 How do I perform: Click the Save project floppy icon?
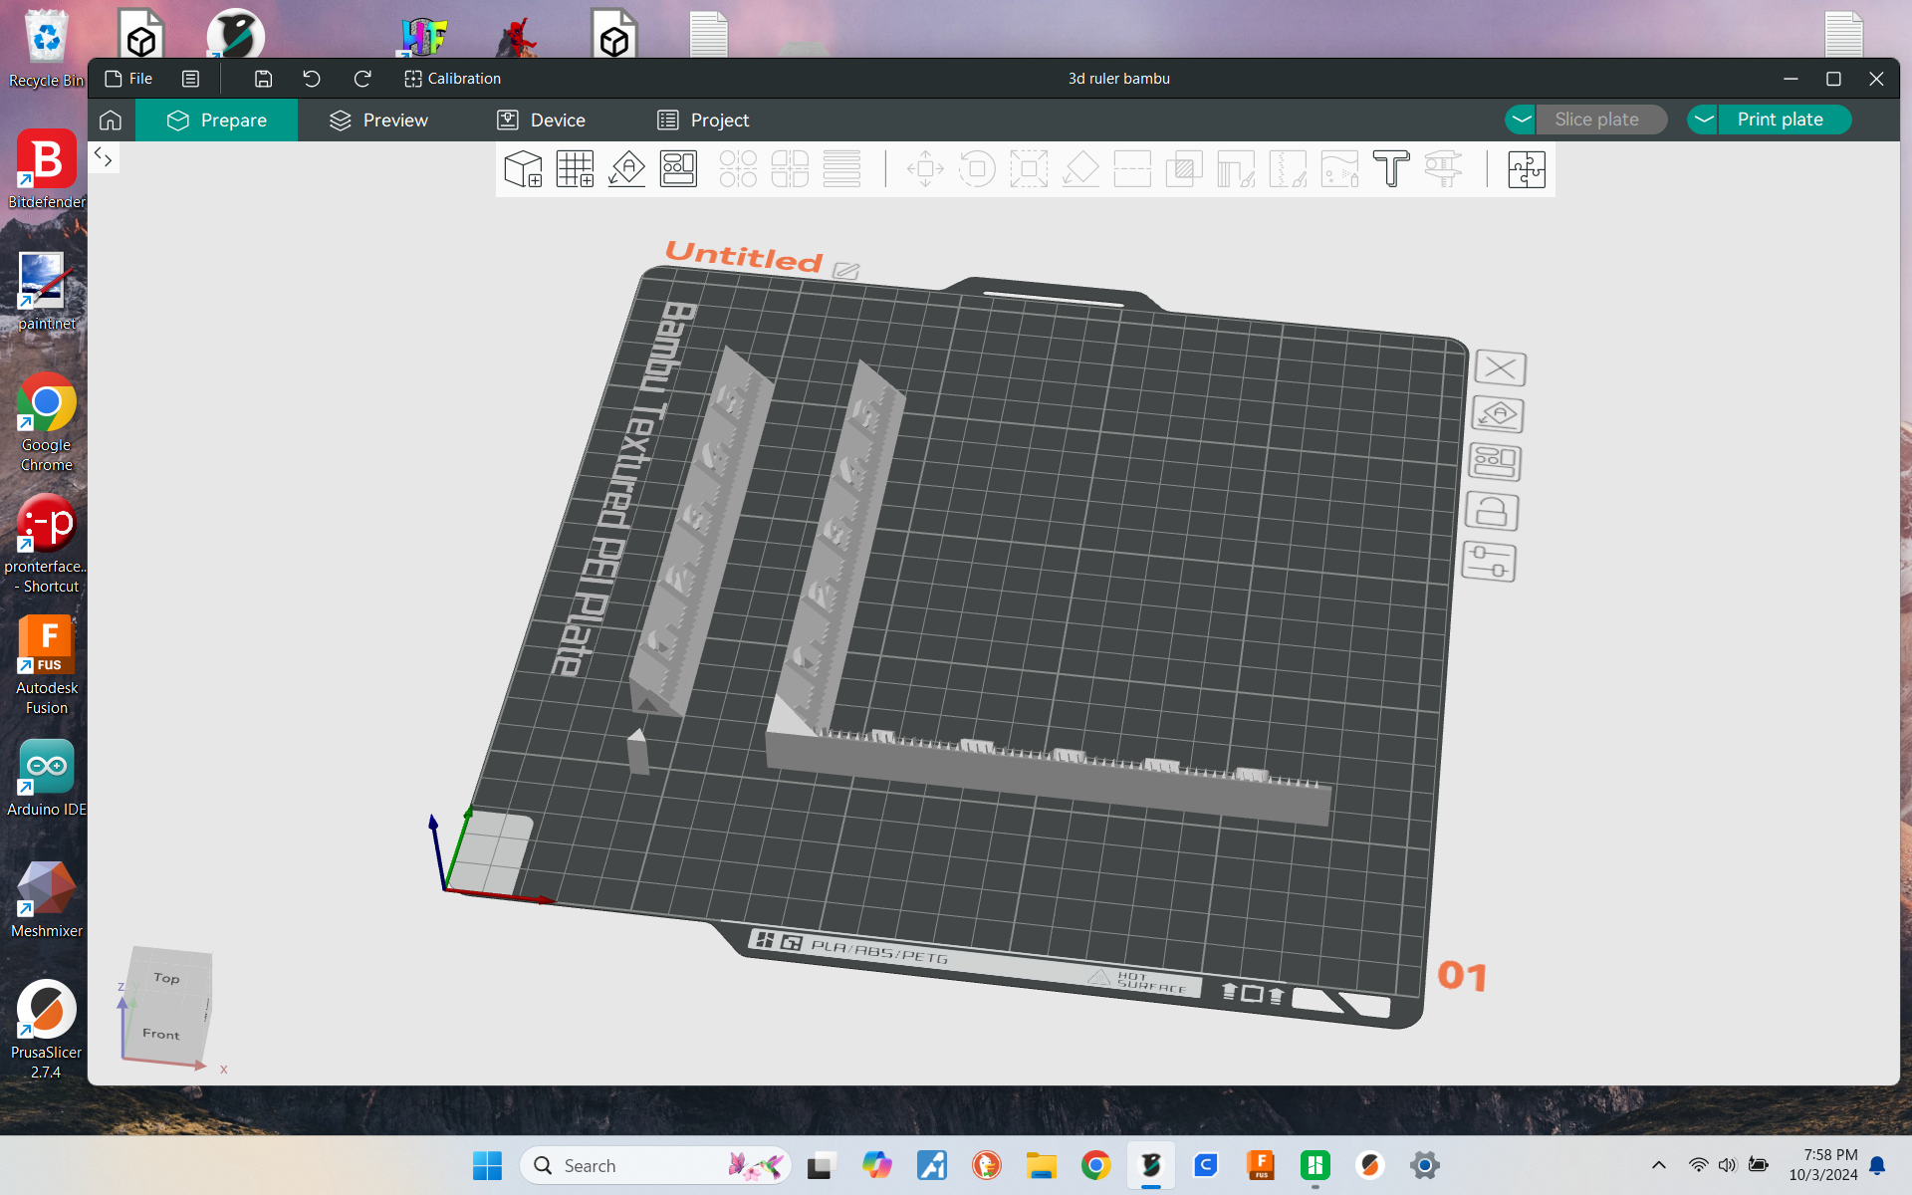pos(263,79)
